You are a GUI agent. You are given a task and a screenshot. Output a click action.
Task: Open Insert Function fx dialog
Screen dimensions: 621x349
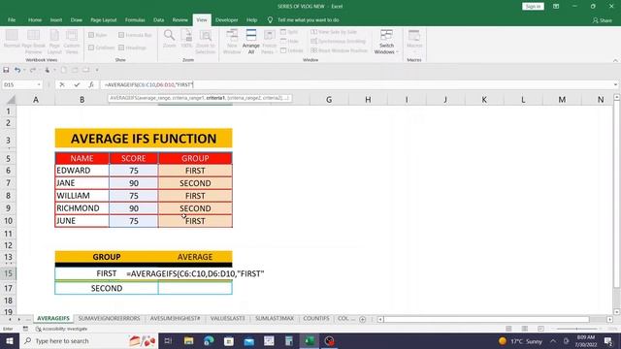point(91,84)
